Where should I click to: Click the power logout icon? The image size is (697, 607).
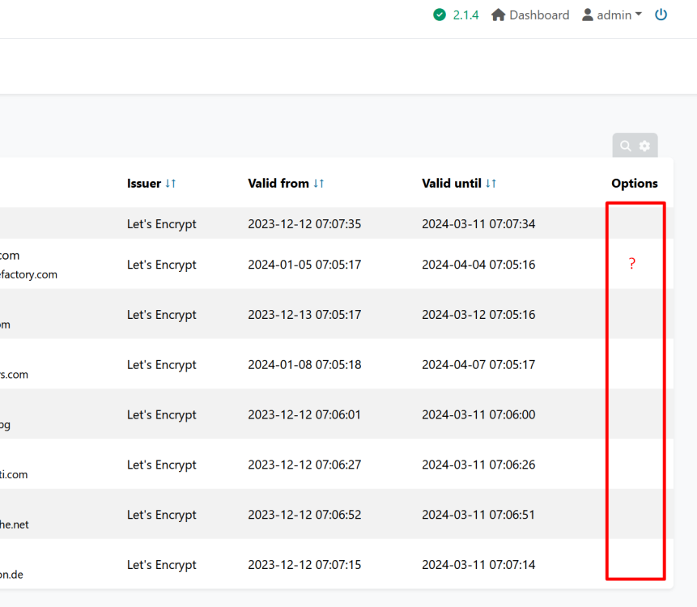click(661, 15)
